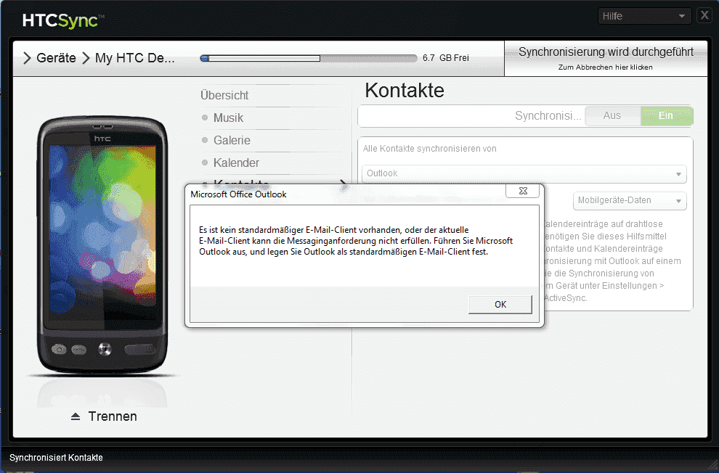Turn contact sync off with Aus

pos(612,116)
